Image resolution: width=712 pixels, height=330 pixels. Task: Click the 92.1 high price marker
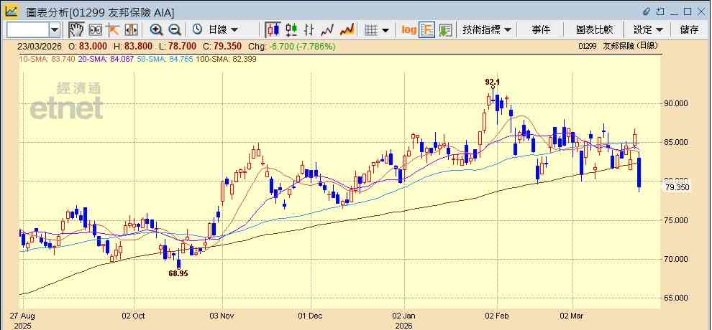(492, 82)
